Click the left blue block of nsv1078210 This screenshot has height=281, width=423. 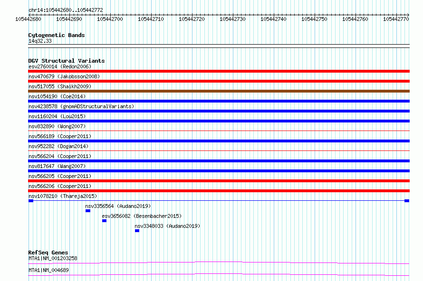point(31,201)
